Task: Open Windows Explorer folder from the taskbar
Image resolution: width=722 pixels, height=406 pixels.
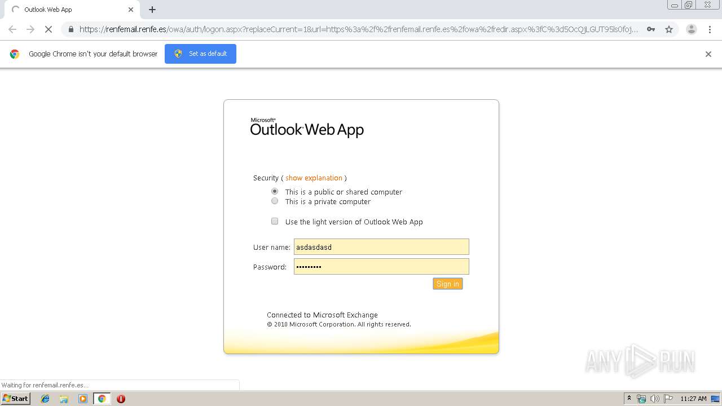Action: (x=64, y=399)
